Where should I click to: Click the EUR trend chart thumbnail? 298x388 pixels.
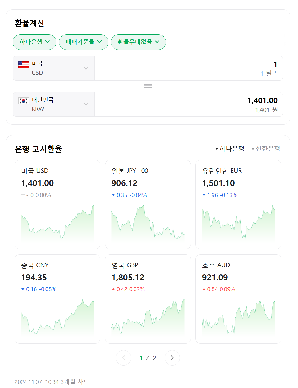coord(238,223)
